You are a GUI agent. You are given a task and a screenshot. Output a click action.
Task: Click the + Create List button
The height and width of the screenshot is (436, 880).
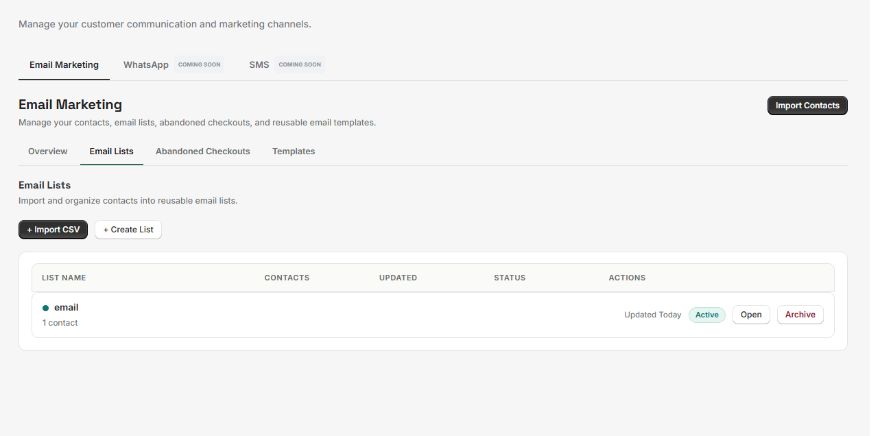click(x=128, y=230)
